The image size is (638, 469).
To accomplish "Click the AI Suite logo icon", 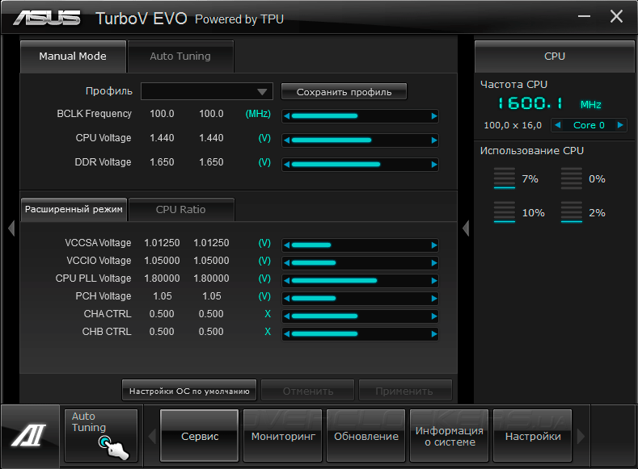I will [x=29, y=435].
